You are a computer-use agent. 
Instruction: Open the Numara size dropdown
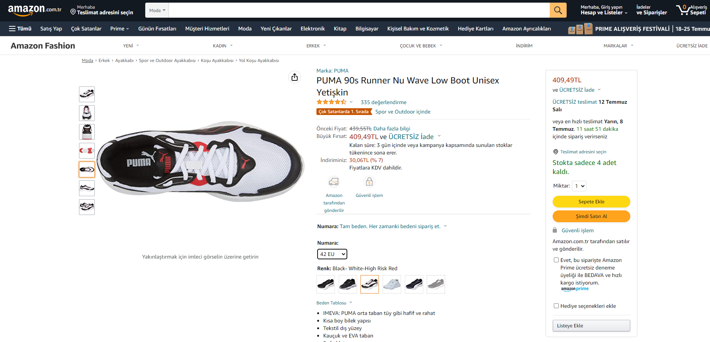coord(332,254)
